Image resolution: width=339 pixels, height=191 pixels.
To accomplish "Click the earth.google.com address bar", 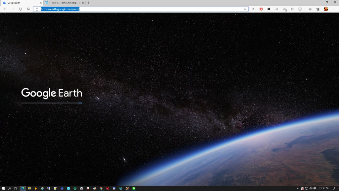I will (140, 9).
